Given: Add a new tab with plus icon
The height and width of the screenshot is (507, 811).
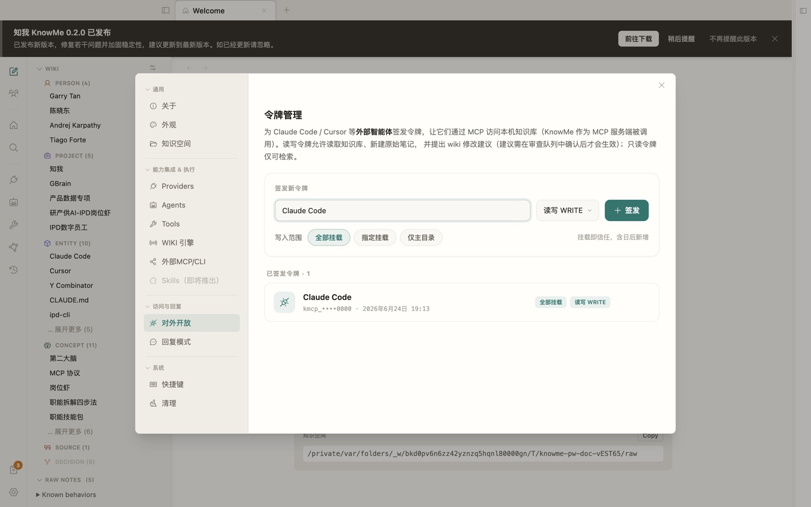Looking at the screenshot, I should click(x=287, y=10).
